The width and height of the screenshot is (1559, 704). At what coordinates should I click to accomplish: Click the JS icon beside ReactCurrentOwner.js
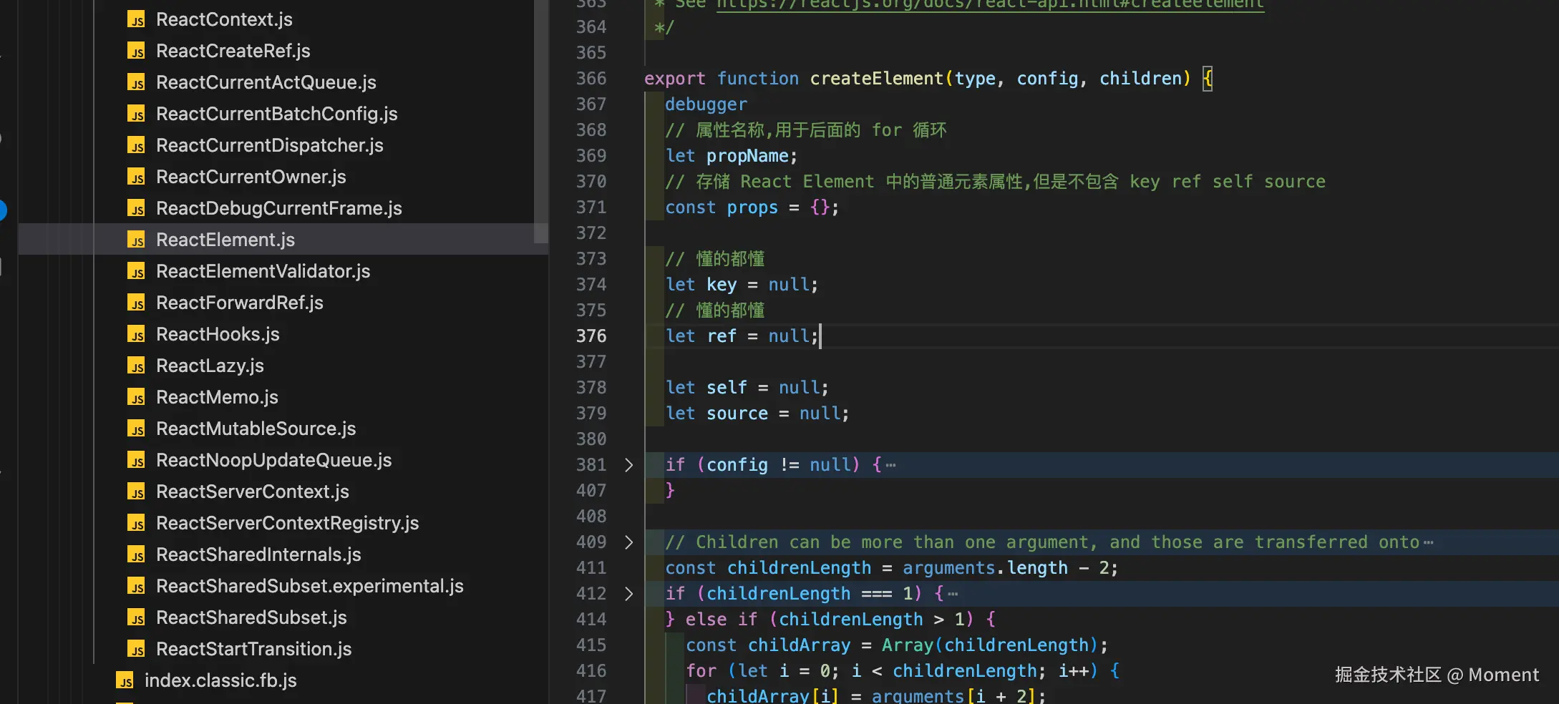coord(136,177)
